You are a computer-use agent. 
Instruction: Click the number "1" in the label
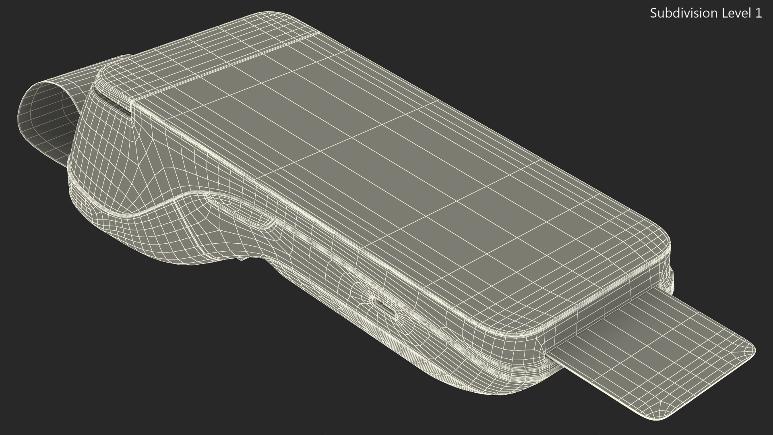pos(758,13)
